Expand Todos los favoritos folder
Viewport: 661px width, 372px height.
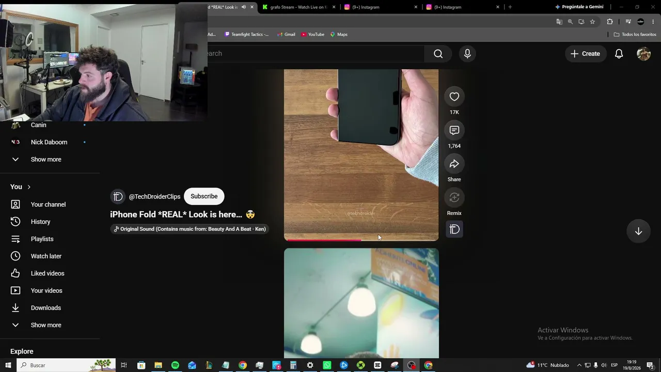[635, 35]
